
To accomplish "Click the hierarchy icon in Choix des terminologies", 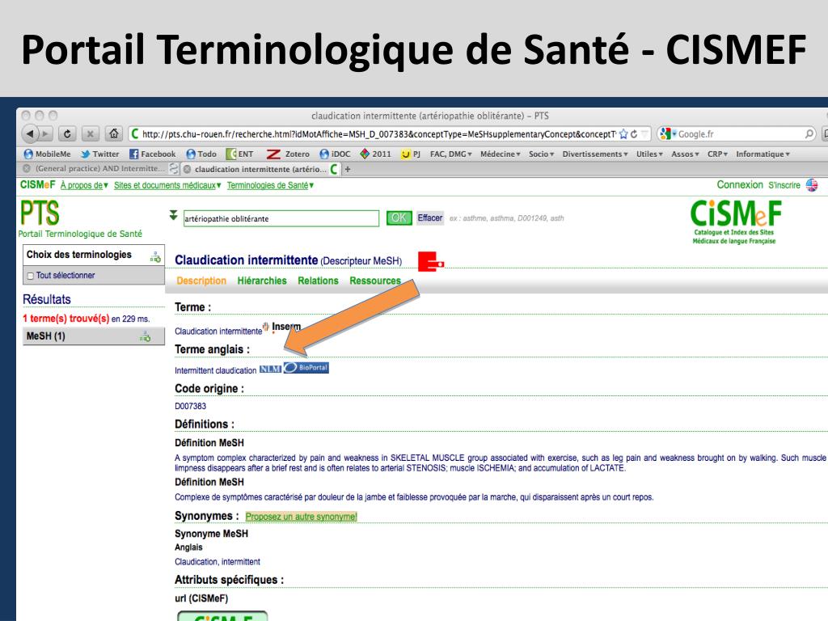I will click(x=155, y=256).
